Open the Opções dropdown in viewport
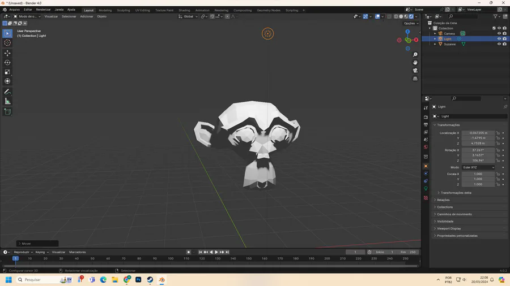The width and height of the screenshot is (510, 286). [x=411, y=23]
